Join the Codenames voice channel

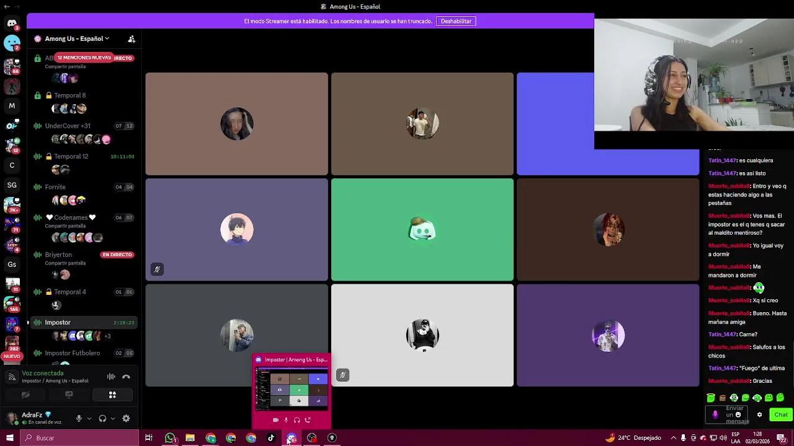click(84, 217)
